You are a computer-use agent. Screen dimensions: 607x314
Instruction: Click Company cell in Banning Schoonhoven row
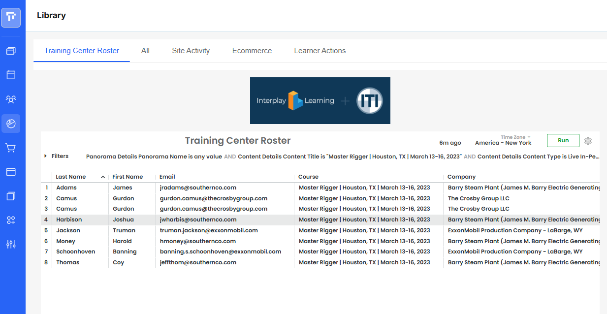coord(515,251)
